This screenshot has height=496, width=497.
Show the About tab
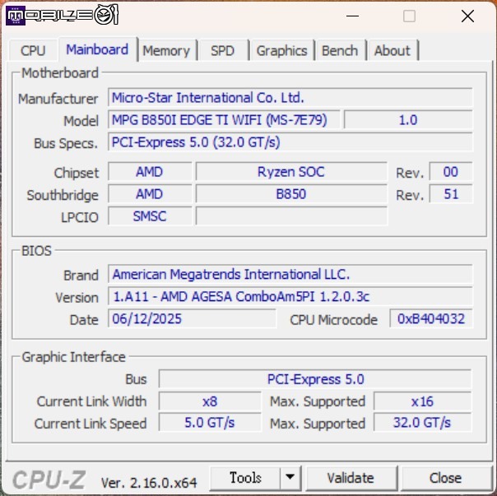pos(392,50)
